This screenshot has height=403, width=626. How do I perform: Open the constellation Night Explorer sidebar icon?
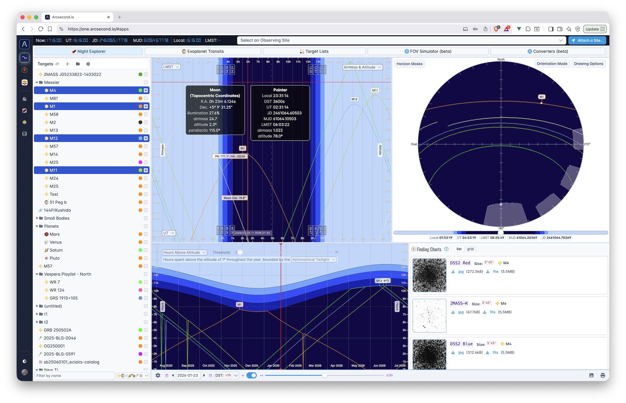click(x=25, y=57)
